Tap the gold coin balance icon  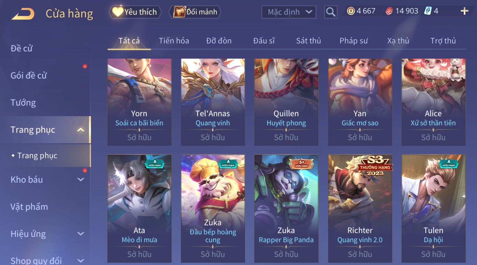351,11
